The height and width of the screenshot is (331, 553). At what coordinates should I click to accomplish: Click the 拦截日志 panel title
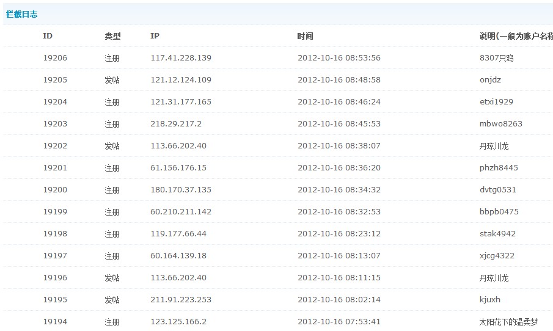pyautogui.click(x=22, y=14)
